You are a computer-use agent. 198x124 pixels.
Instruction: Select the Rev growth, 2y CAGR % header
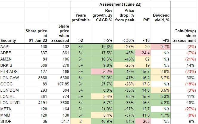(102, 18)
